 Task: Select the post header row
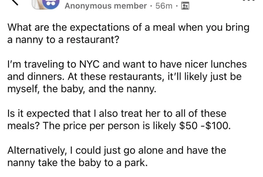click(x=115, y=5)
